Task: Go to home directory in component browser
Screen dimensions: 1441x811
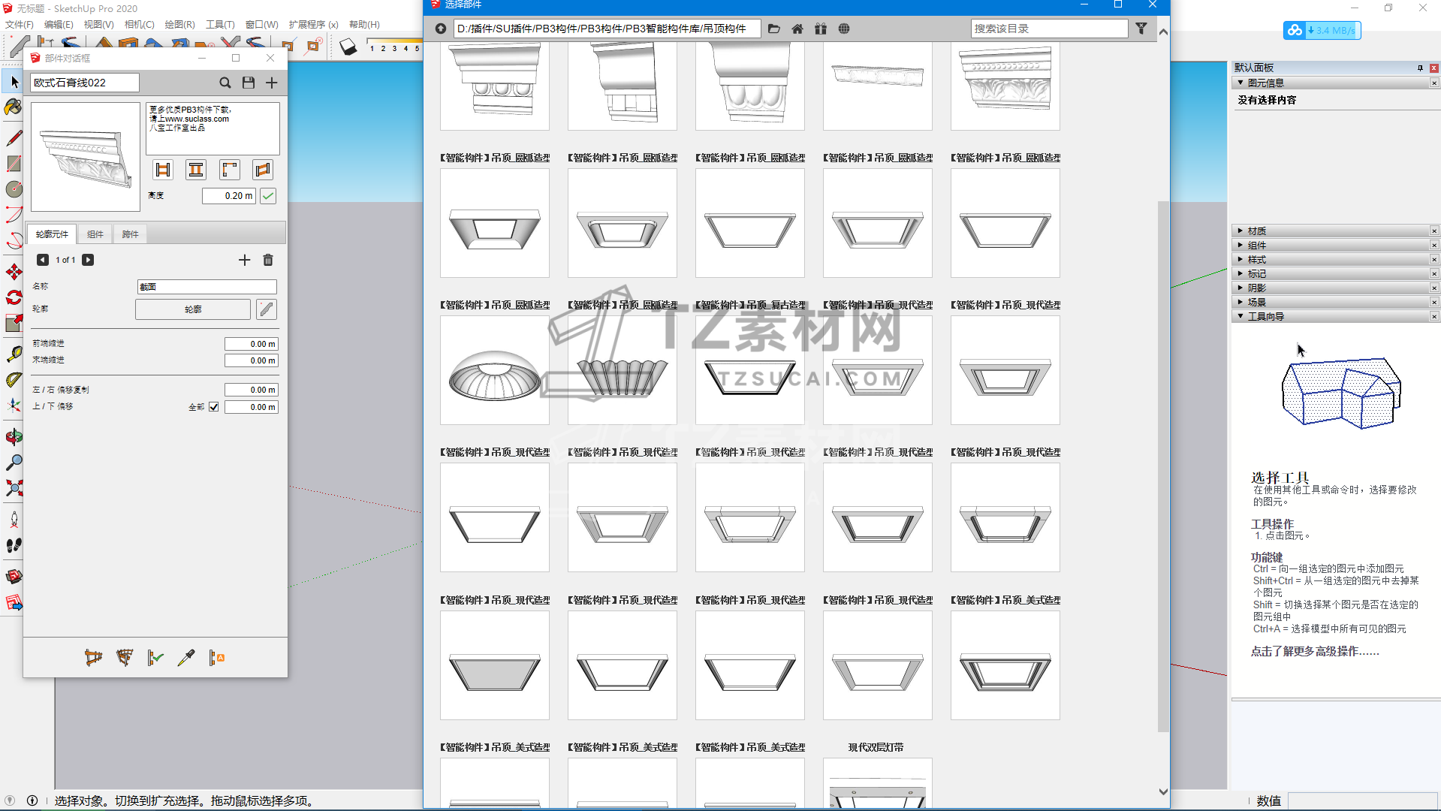Action: pyautogui.click(x=797, y=29)
